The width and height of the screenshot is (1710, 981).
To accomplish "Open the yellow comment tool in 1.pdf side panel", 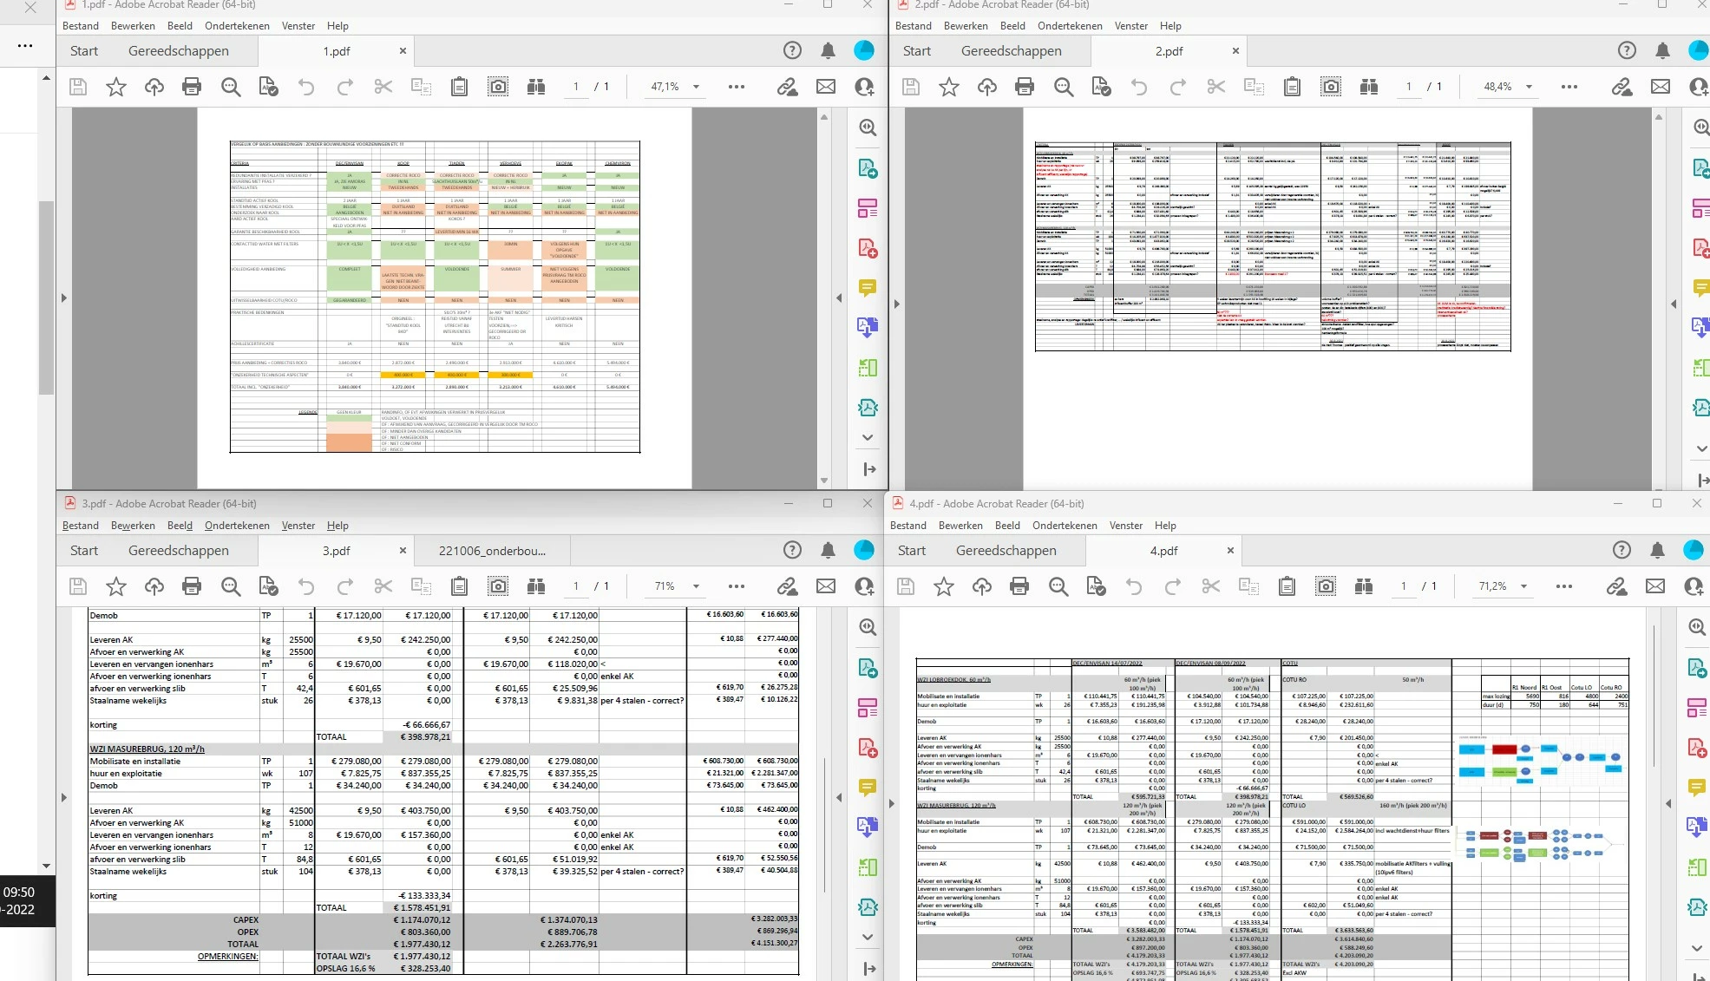I will pos(867,287).
